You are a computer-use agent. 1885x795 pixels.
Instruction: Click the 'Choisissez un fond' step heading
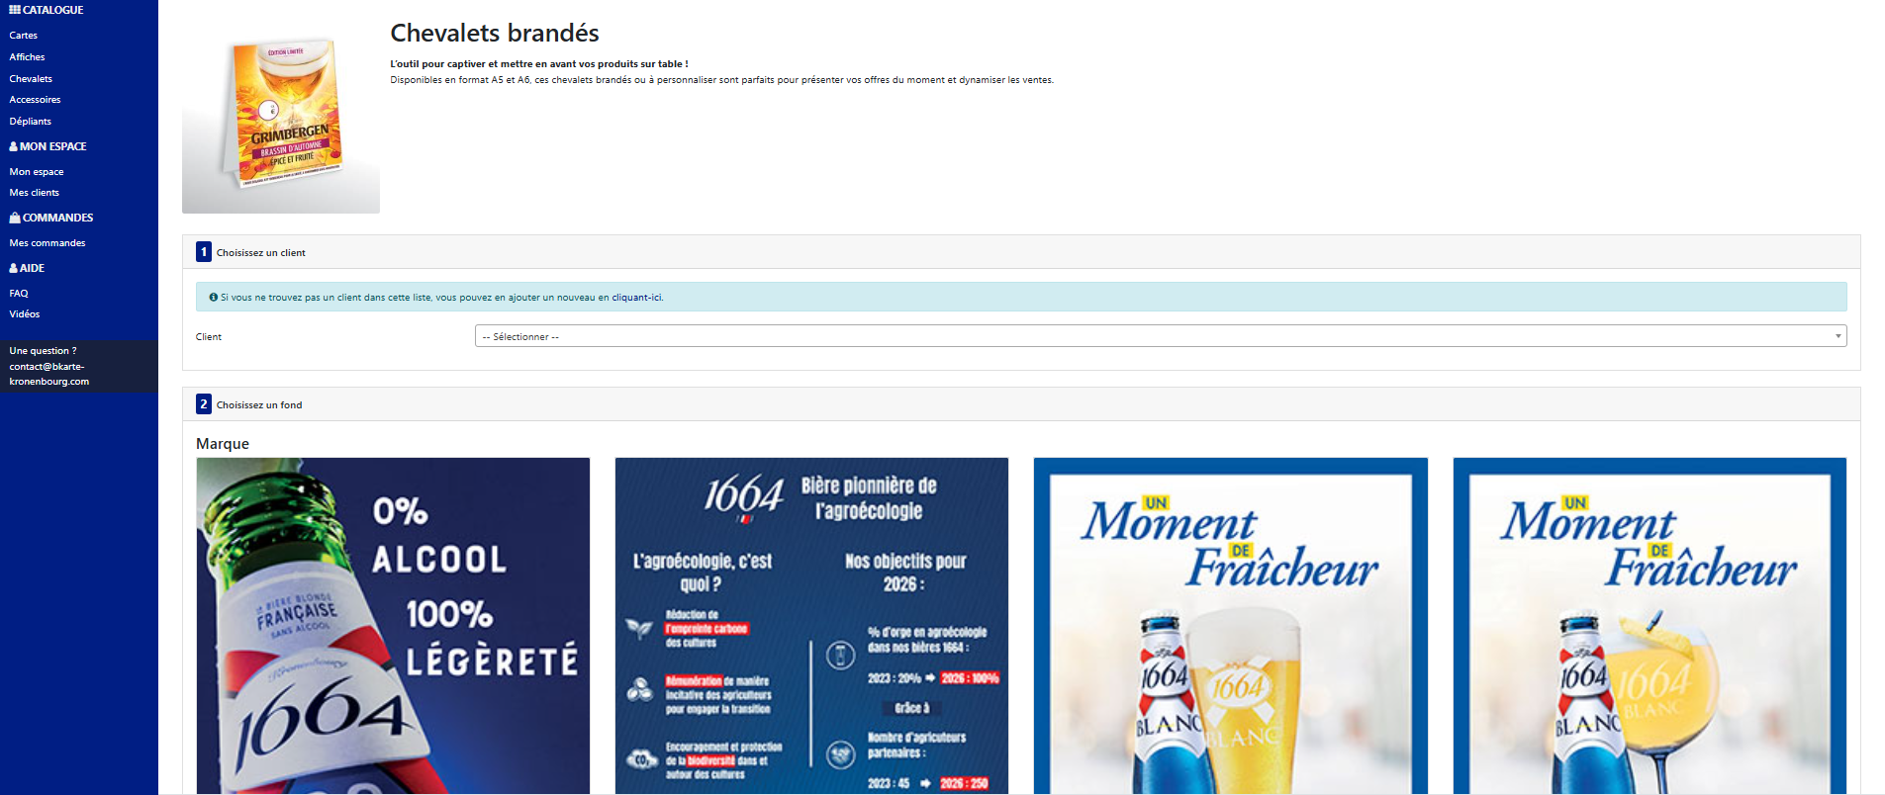click(x=259, y=405)
